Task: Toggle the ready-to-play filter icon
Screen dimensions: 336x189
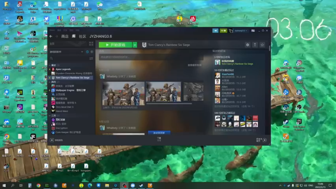Action: pyautogui.click(x=92, y=52)
